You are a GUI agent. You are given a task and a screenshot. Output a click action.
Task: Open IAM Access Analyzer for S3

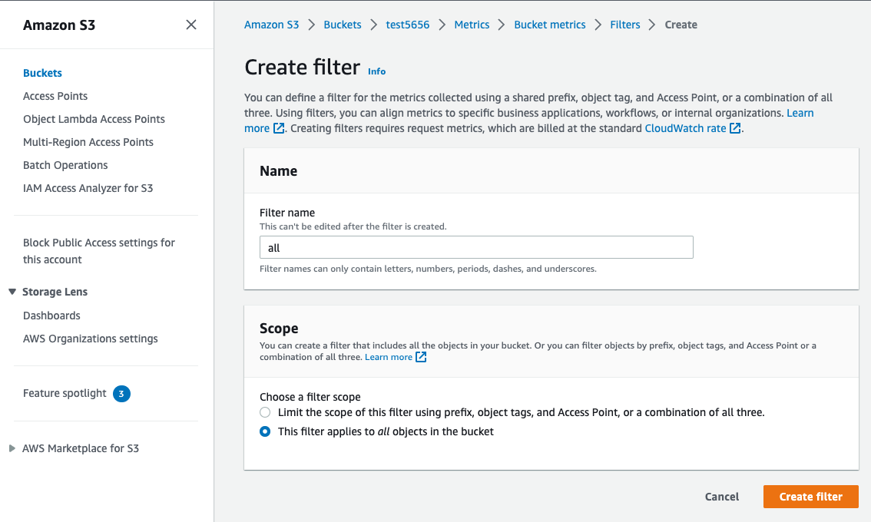tap(88, 187)
